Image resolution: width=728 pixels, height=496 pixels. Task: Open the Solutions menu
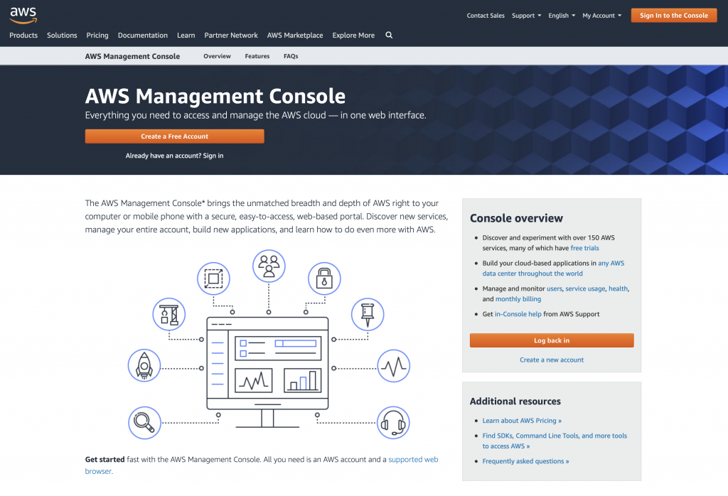point(62,36)
